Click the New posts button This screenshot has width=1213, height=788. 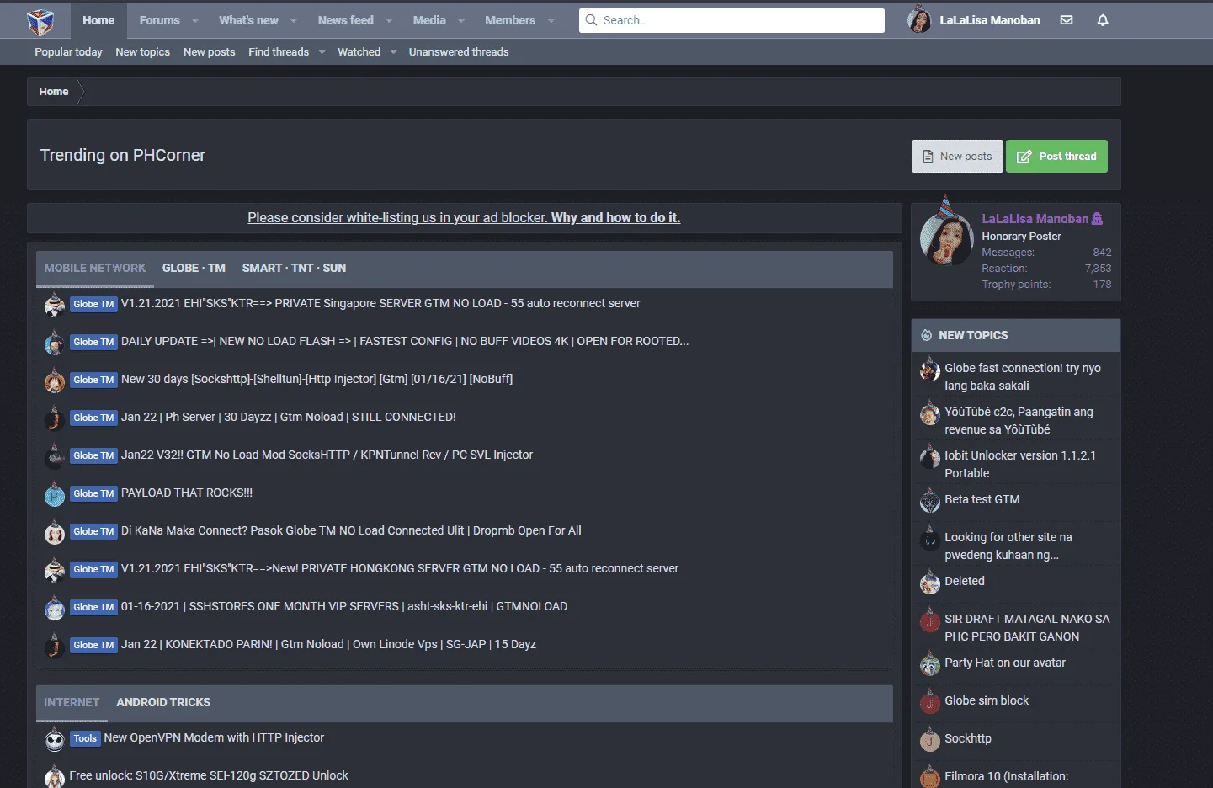coord(957,157)
